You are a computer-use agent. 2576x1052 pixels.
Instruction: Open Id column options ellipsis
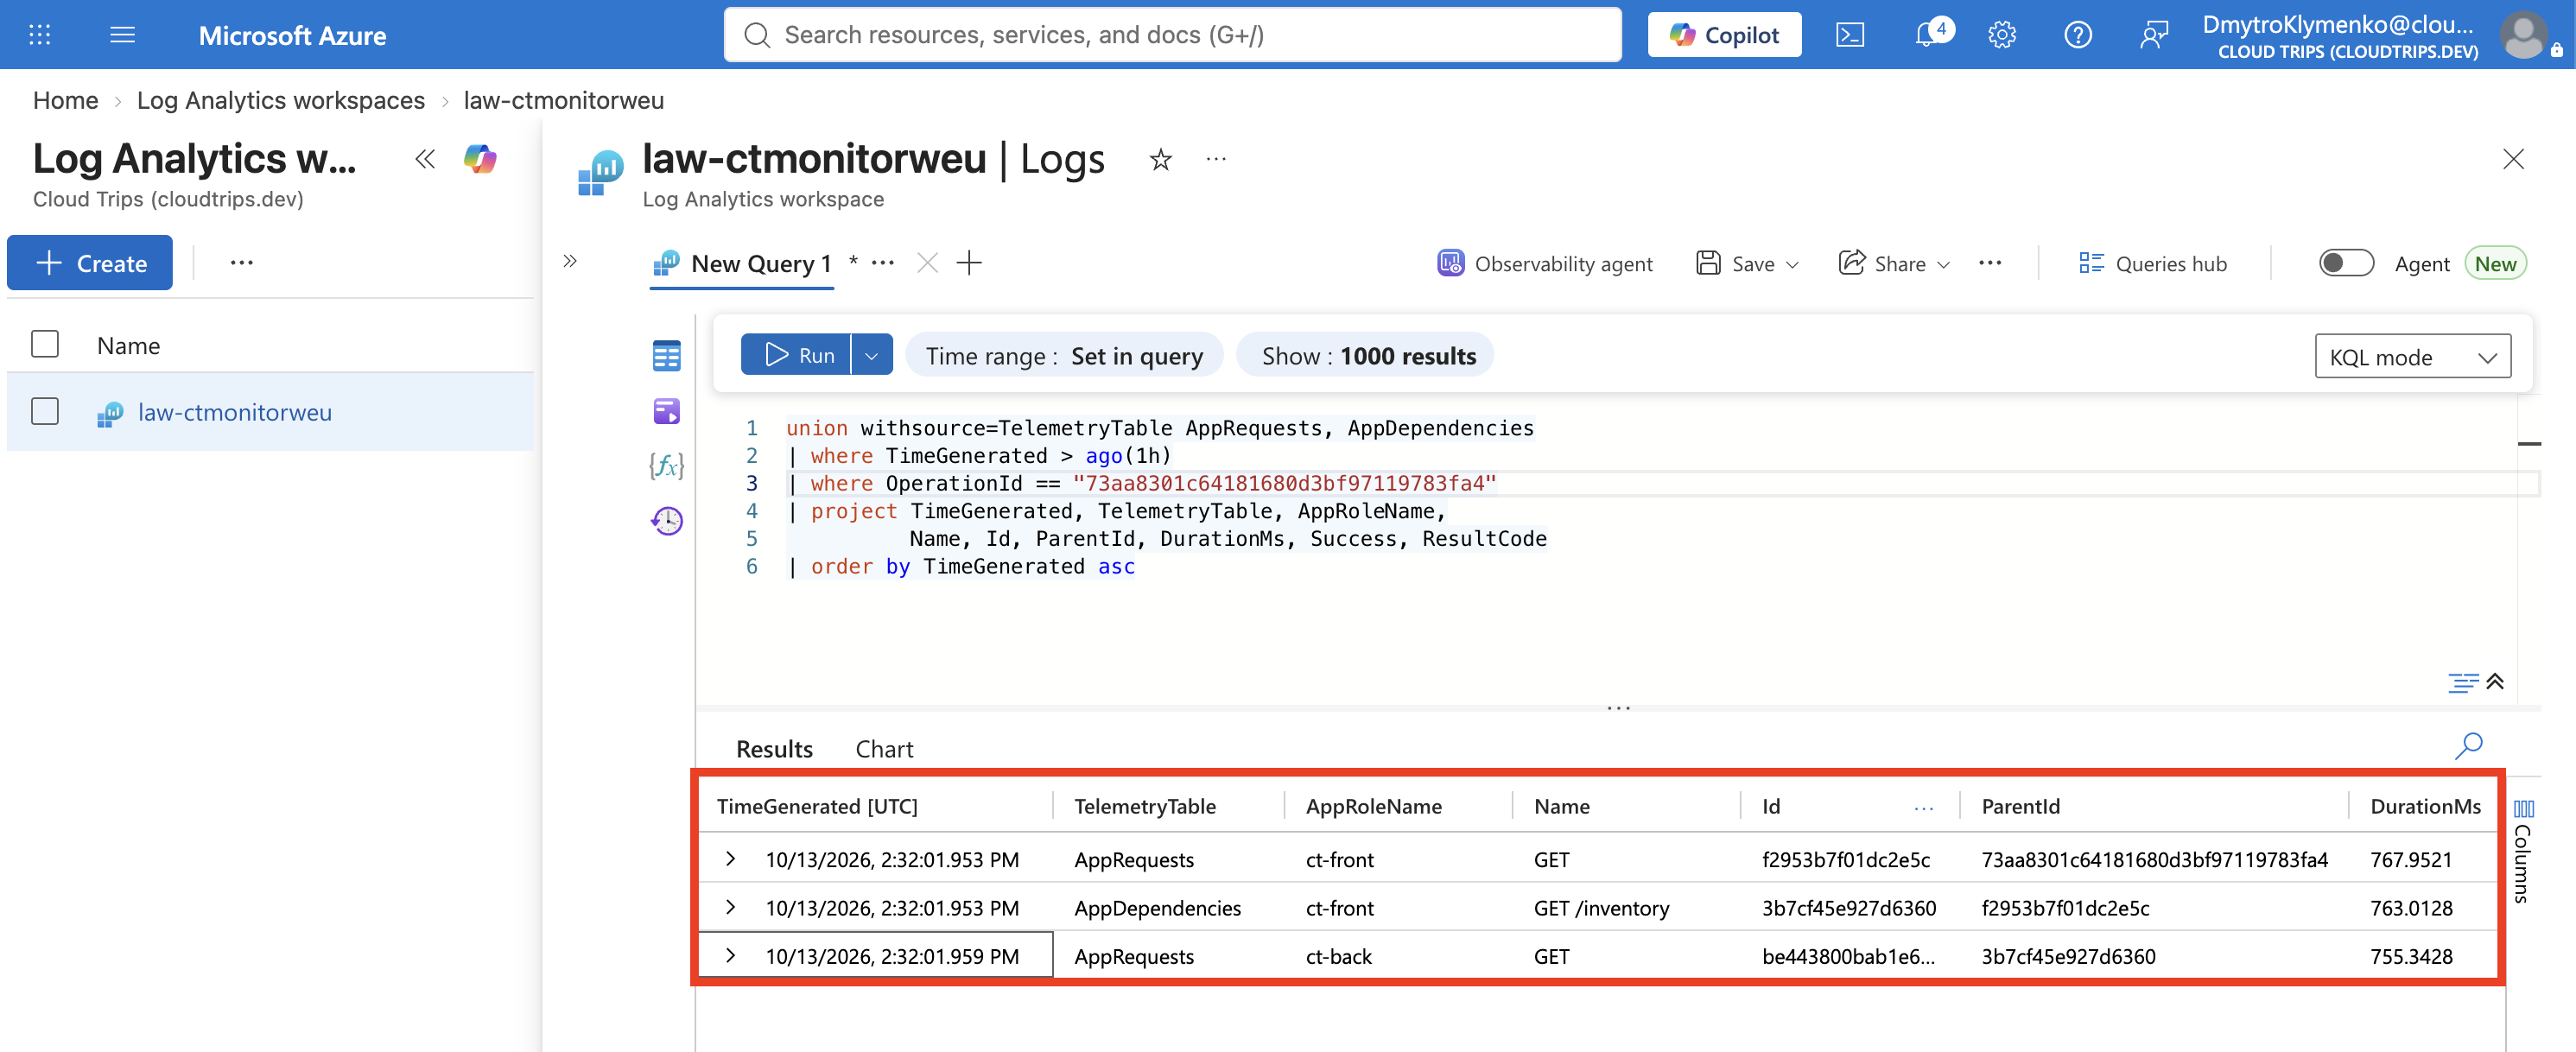coord(1923,807)
